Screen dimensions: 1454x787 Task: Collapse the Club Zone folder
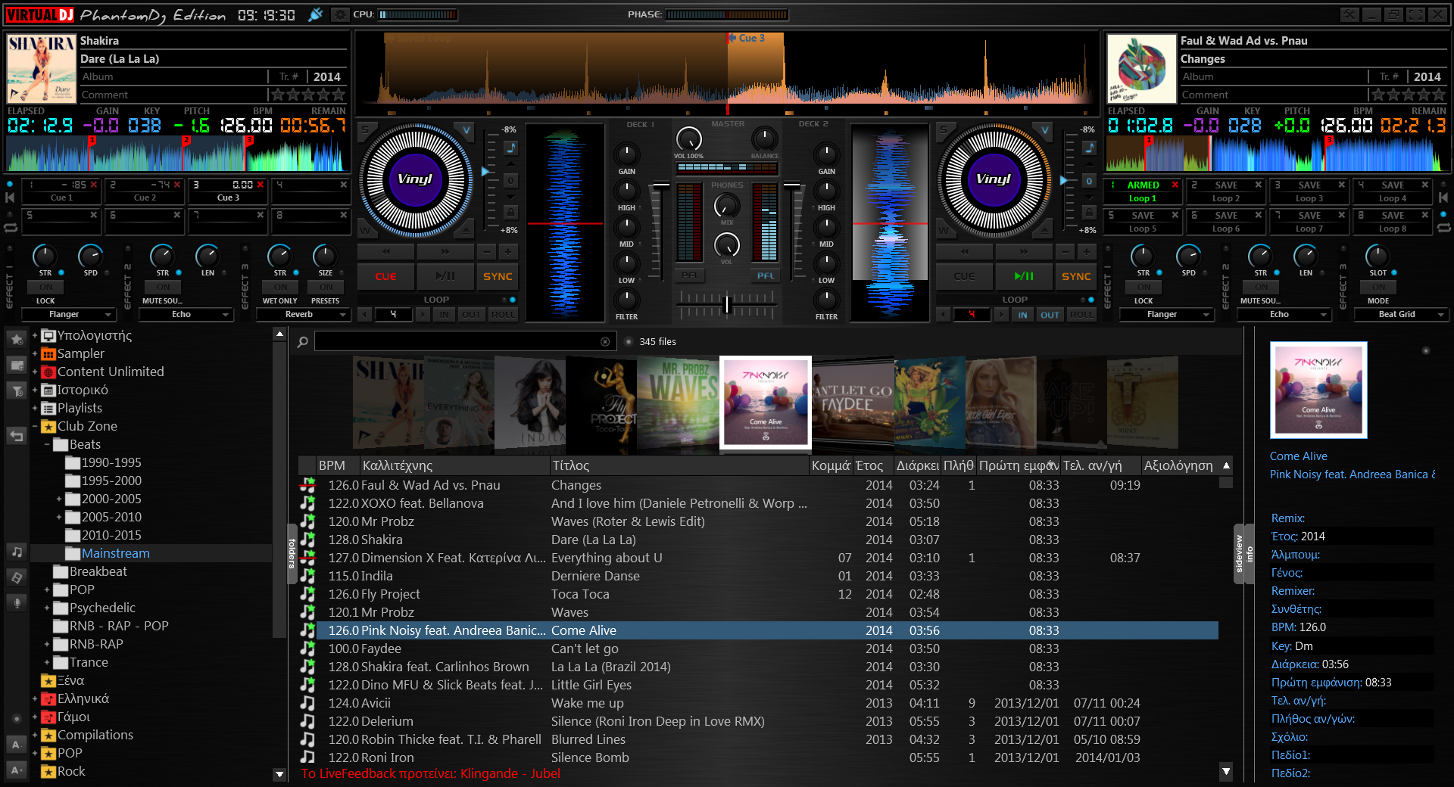click(x=35, y=426)
